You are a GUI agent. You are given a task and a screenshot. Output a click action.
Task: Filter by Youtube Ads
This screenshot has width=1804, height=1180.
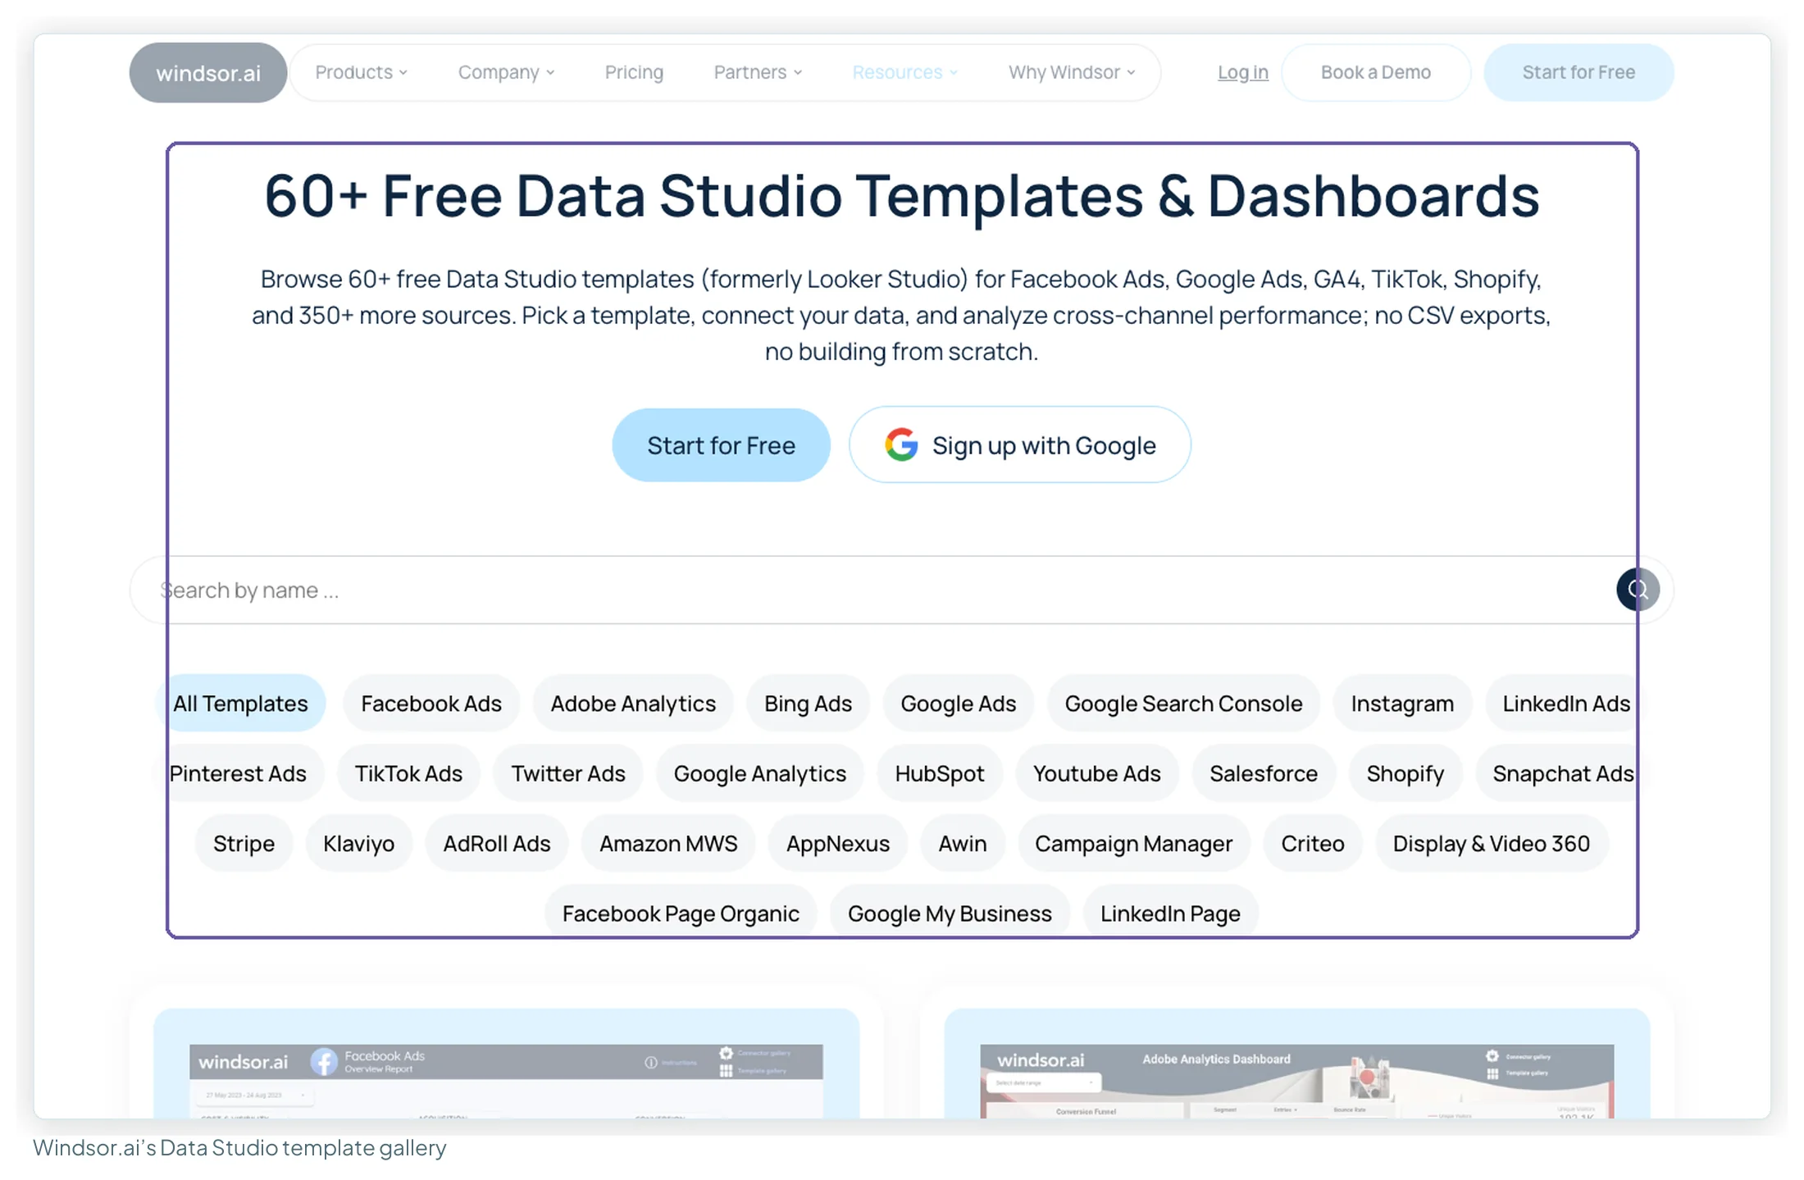[1096, 773]
